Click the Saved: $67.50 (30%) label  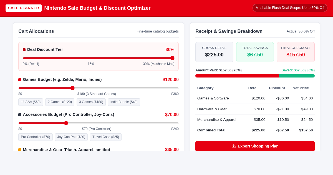[x=298, y=70]
